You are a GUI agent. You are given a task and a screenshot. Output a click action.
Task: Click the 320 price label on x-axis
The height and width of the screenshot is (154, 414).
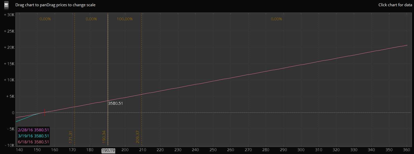coord(336,150)
